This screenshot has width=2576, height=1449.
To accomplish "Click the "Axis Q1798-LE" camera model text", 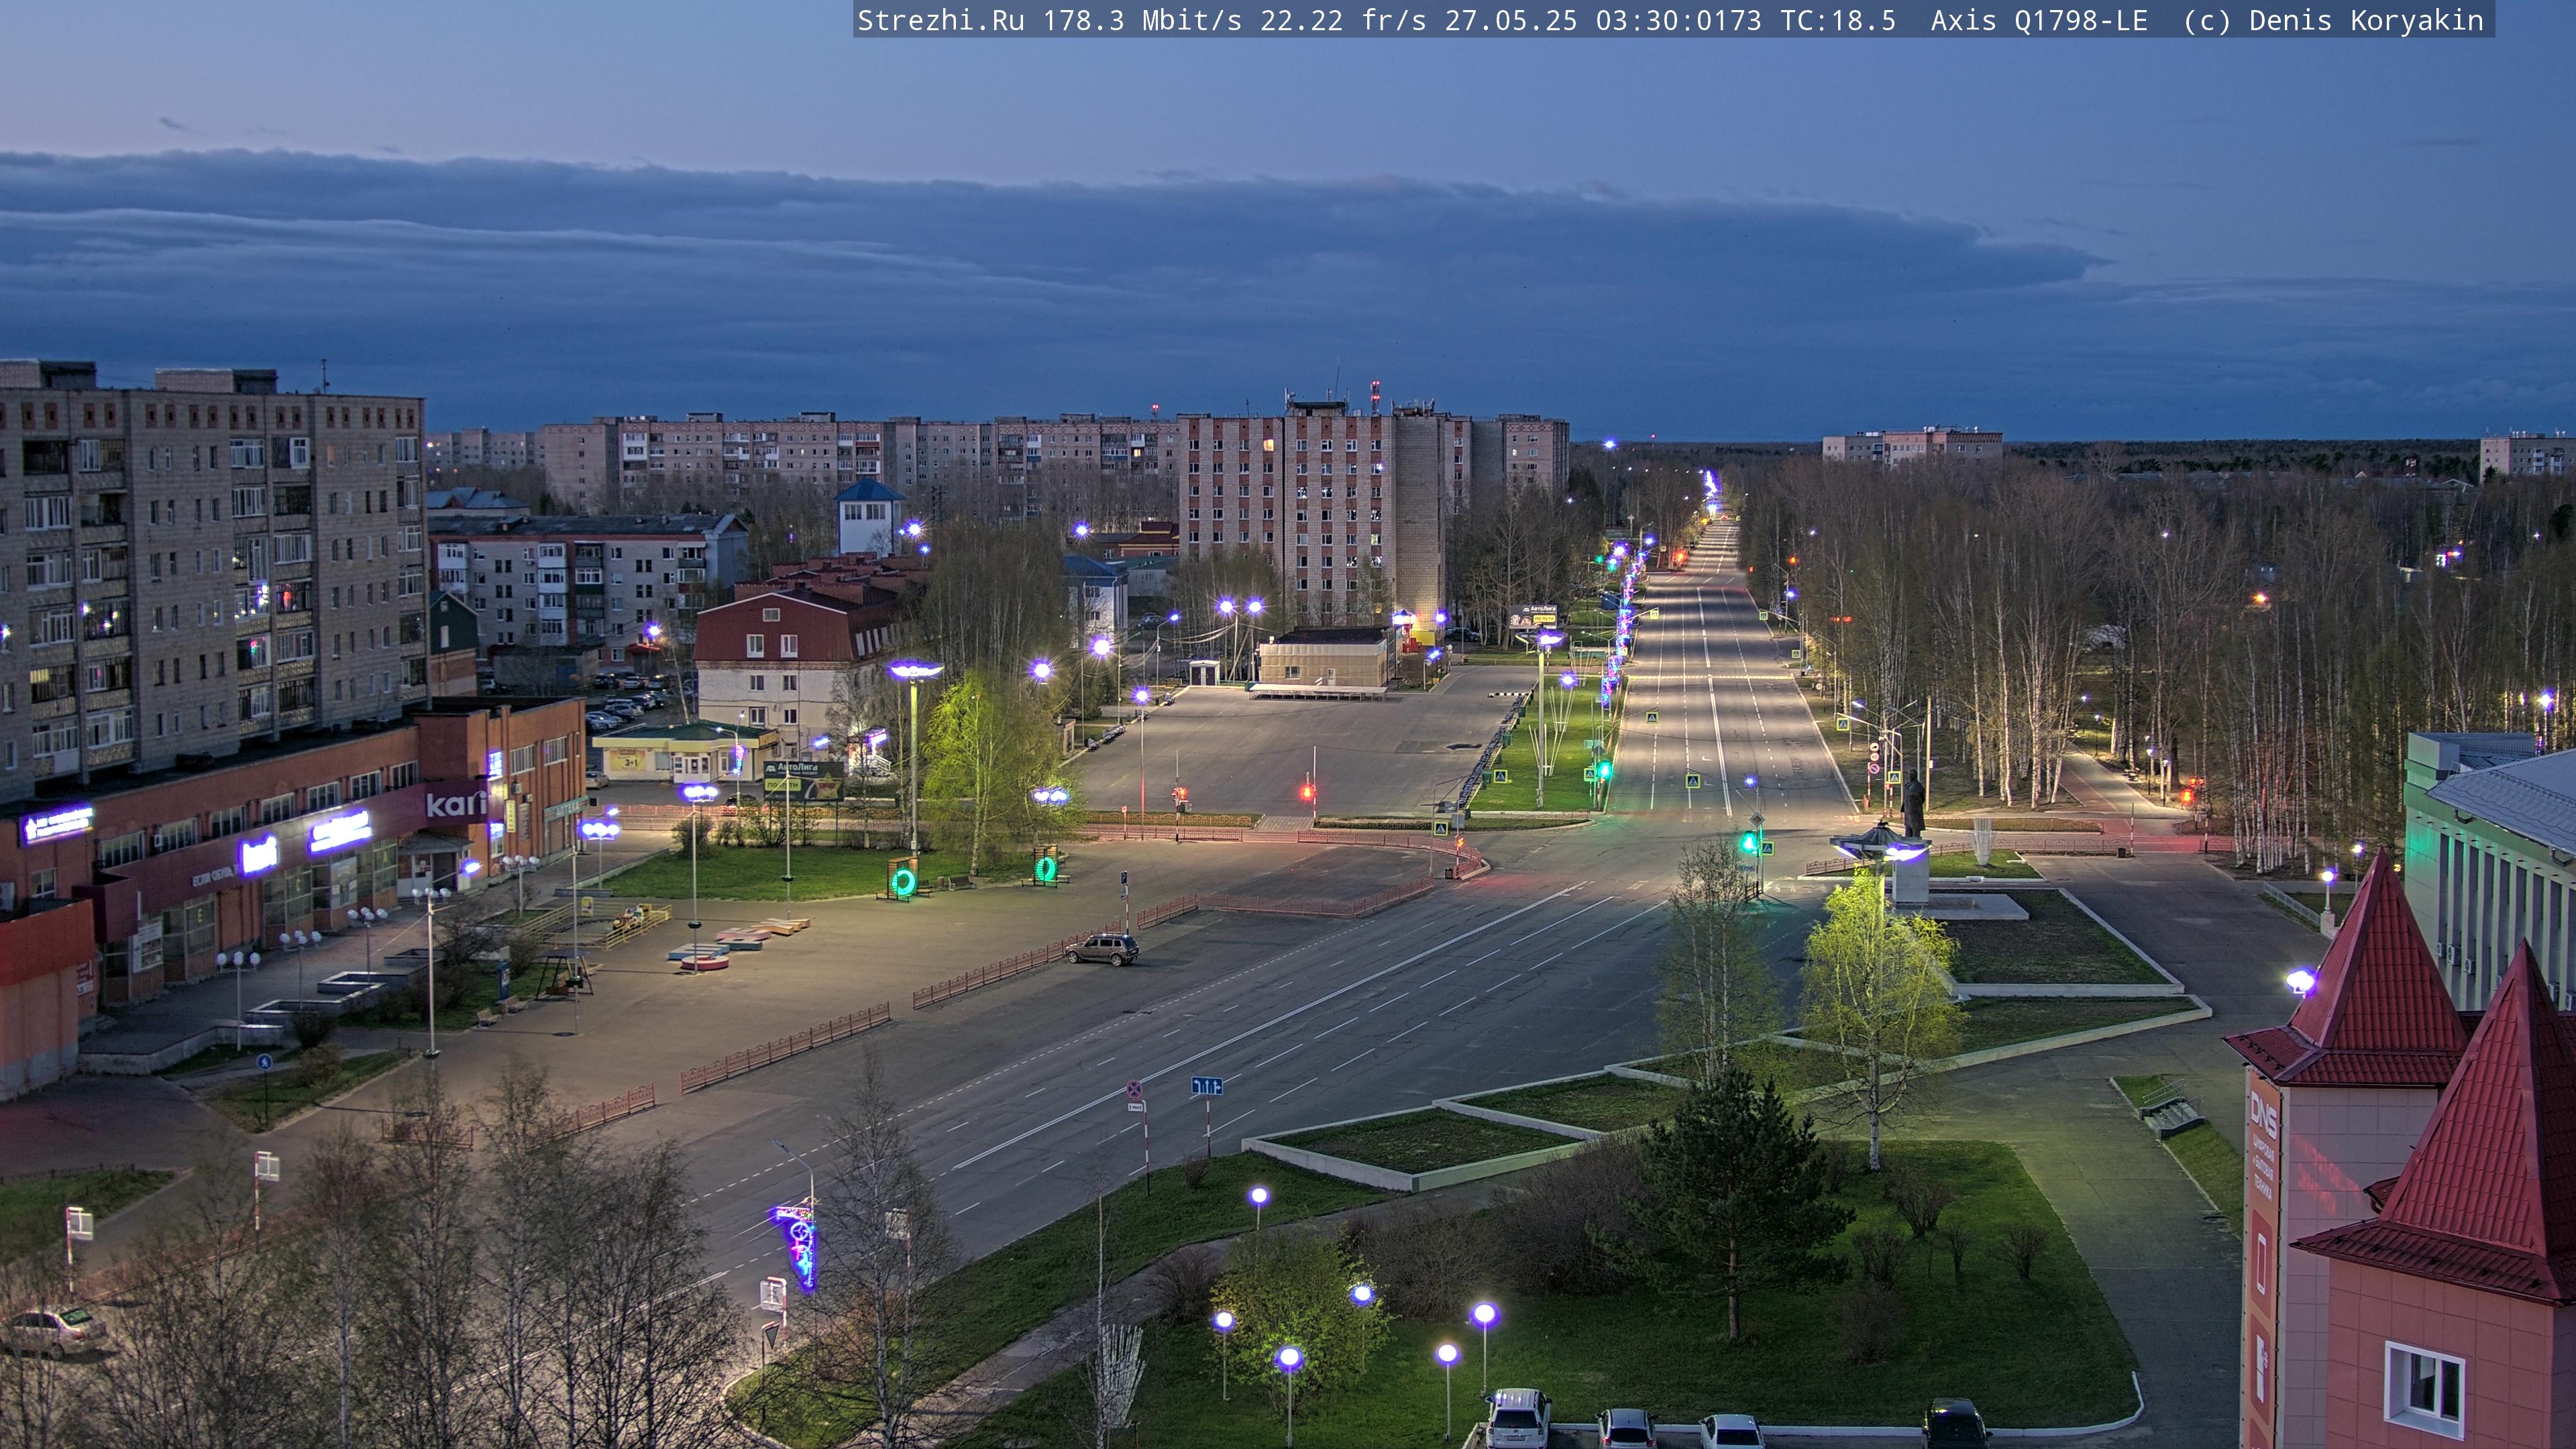I will (x=2039, y=20).
